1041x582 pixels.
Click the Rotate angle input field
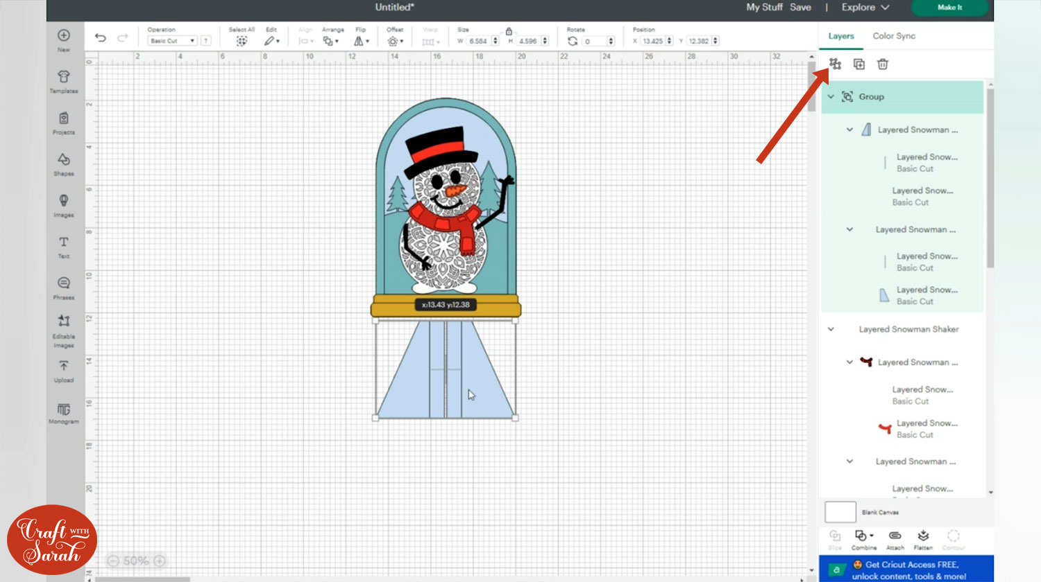tap(594, 42)
